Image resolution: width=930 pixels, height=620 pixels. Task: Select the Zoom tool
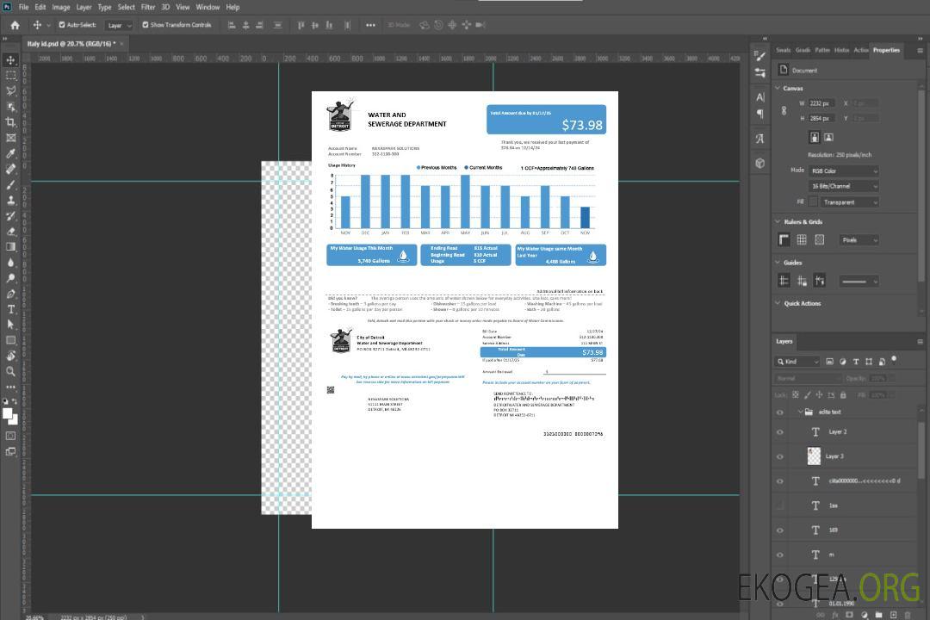[x=11, y=371]
